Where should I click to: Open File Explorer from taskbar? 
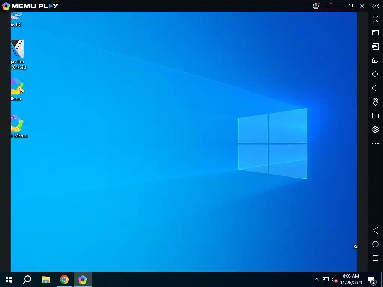click(46, 280)
